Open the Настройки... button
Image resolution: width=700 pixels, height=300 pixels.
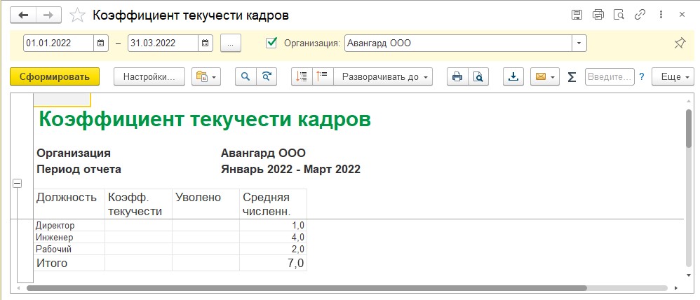(149, 77)
